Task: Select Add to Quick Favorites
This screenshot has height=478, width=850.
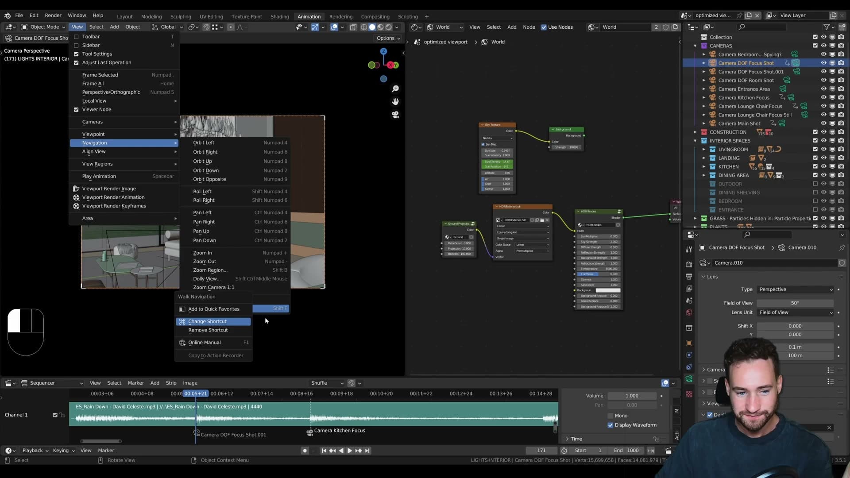Action: 213,309
